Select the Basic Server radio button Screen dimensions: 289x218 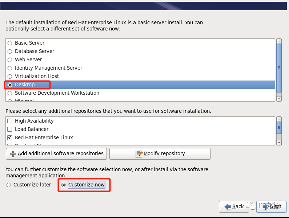point(10,43)
